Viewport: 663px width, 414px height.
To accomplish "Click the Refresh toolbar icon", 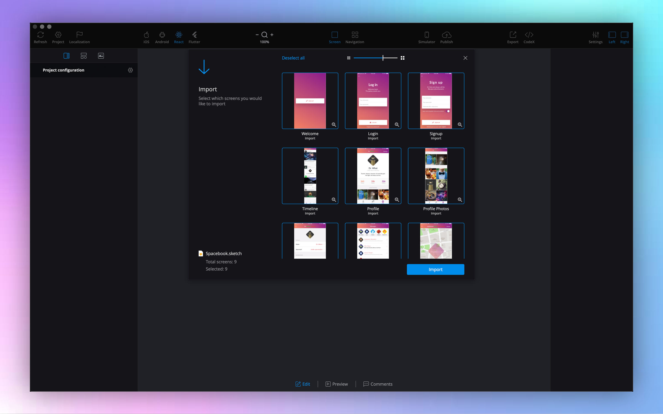I will point(40,35).
